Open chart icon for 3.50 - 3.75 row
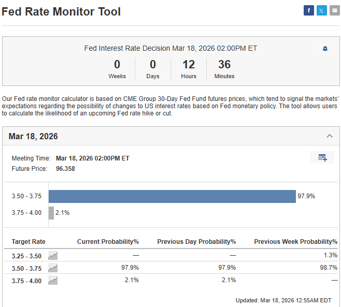The width and height of the screenshot is (341, 307). [53, 268]
